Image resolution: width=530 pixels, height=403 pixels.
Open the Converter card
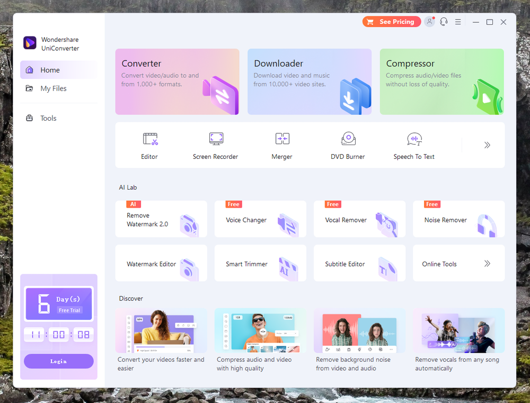click(x=177, y=82)
